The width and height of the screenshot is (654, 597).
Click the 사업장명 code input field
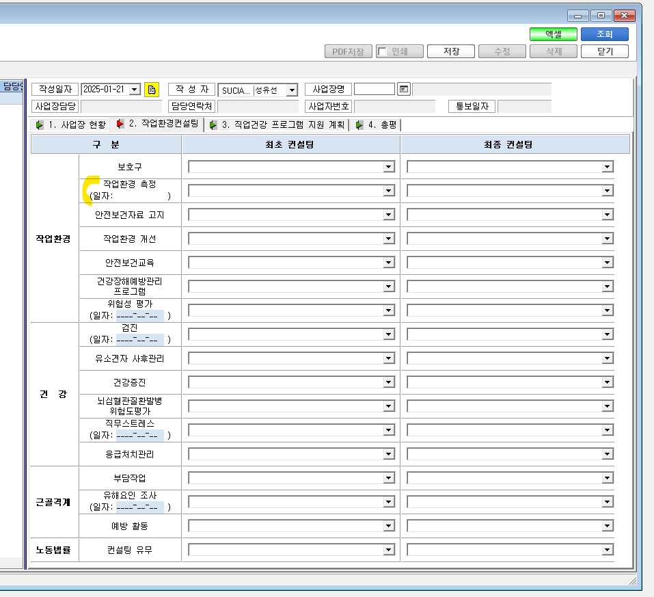tap(374, 89)
